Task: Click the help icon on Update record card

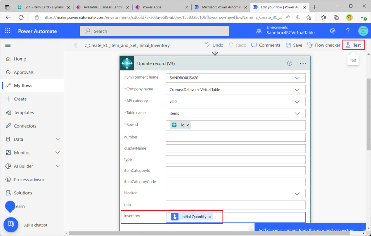Action: pos(289,63)
